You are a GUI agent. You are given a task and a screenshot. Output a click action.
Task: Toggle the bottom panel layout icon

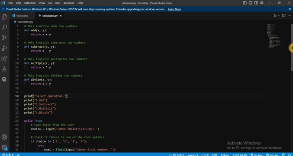click(251, 3)
